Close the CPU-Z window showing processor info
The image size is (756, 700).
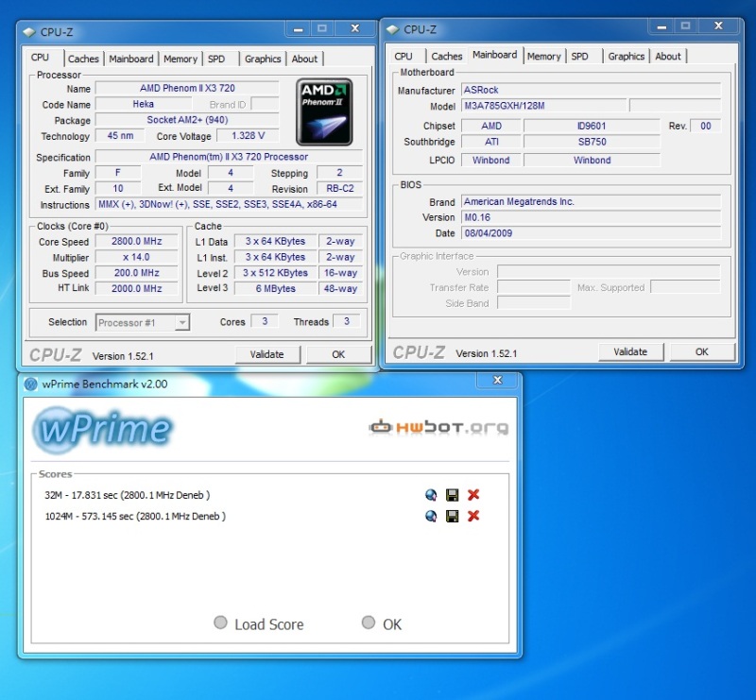pos(355,29)
